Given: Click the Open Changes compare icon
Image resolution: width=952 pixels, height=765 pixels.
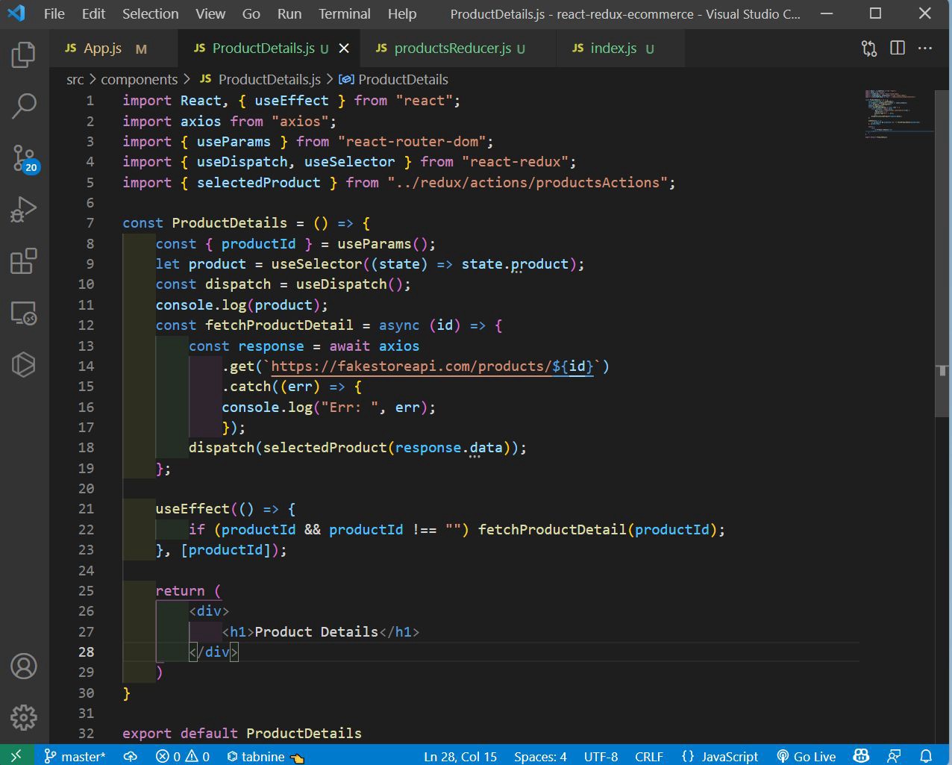Looking at the screenshot, I should tap(869, 49).
